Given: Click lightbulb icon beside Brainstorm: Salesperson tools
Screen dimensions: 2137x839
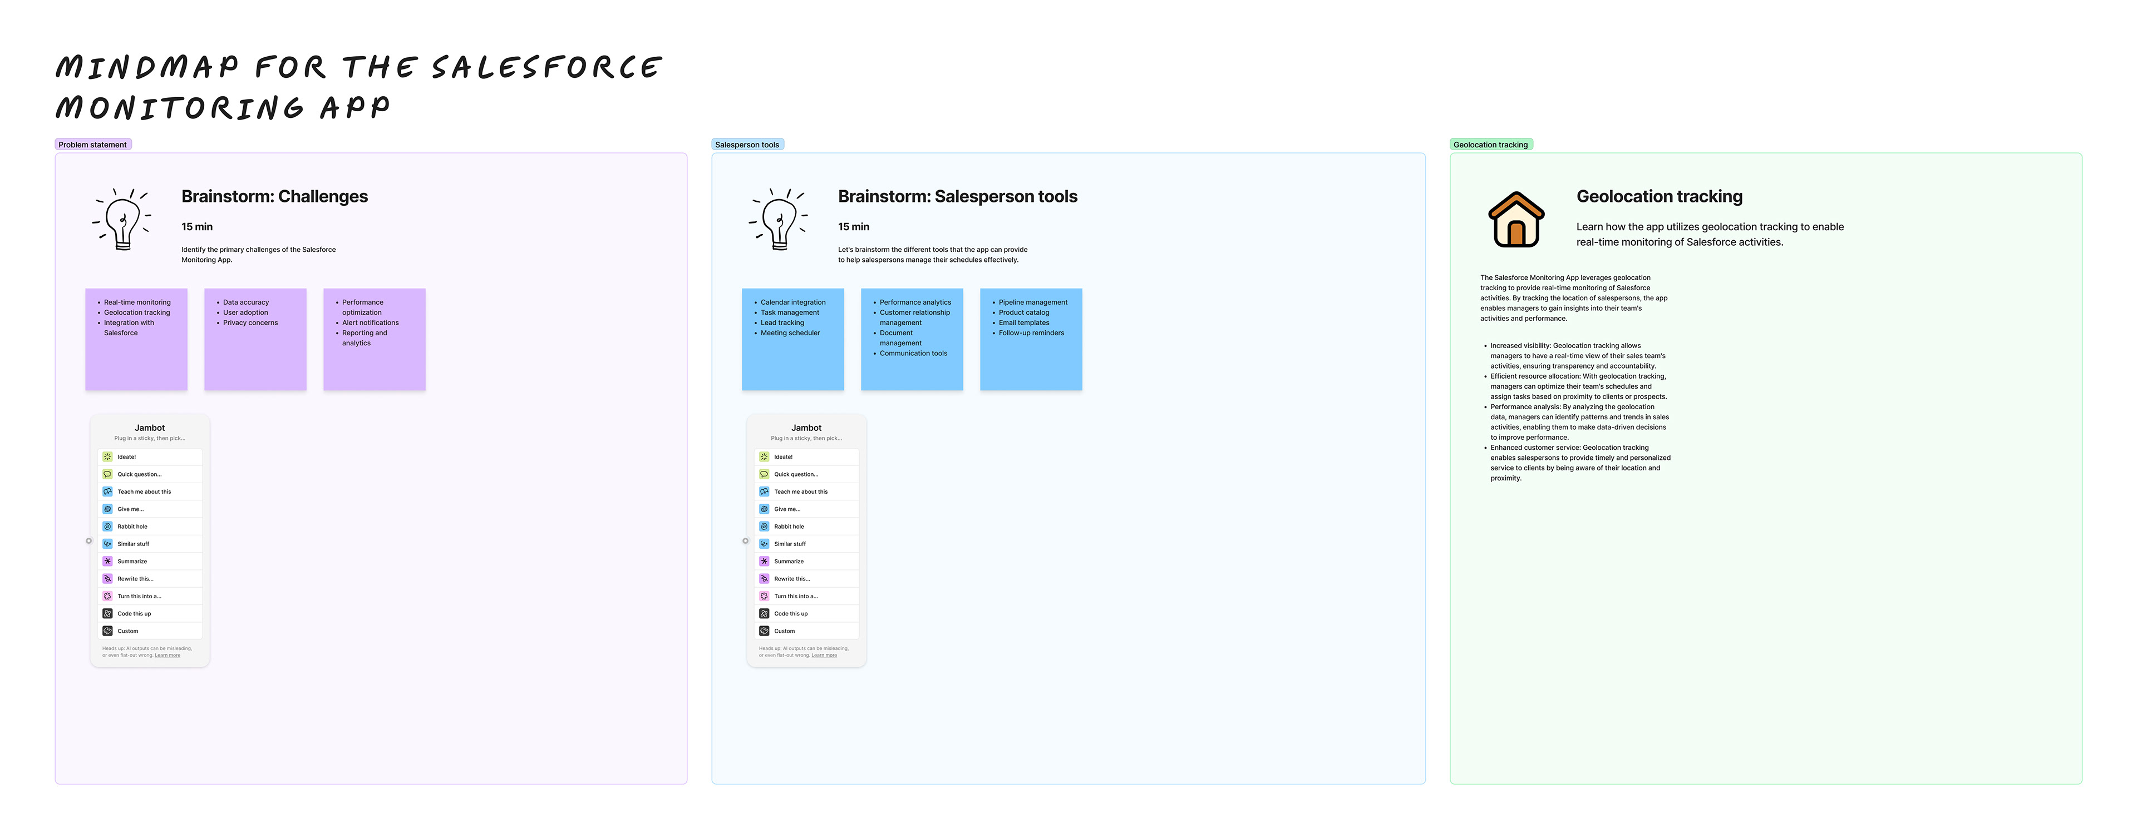Looking at the screenshot, I should (778, 220).
